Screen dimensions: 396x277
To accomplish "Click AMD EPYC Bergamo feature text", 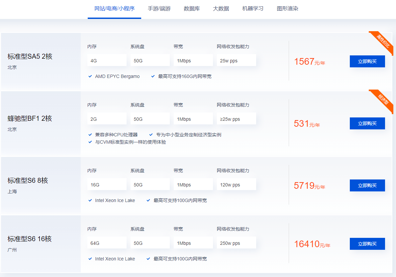I will pyautogui.click(x=117, y=76).
